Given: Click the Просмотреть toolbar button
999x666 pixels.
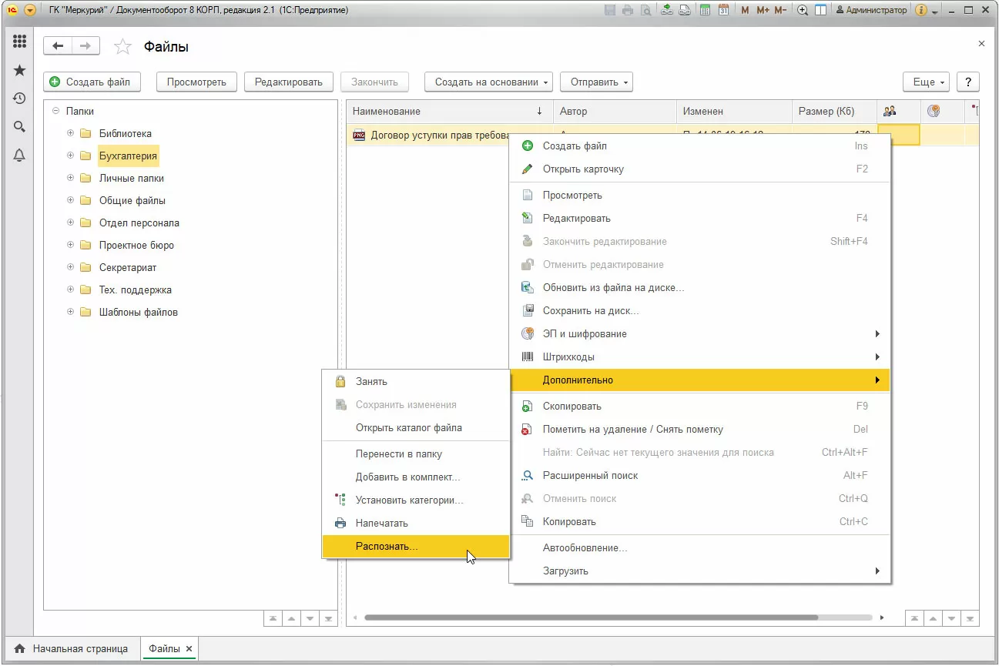Looking at the screenshot, I should tap(196, 82).
